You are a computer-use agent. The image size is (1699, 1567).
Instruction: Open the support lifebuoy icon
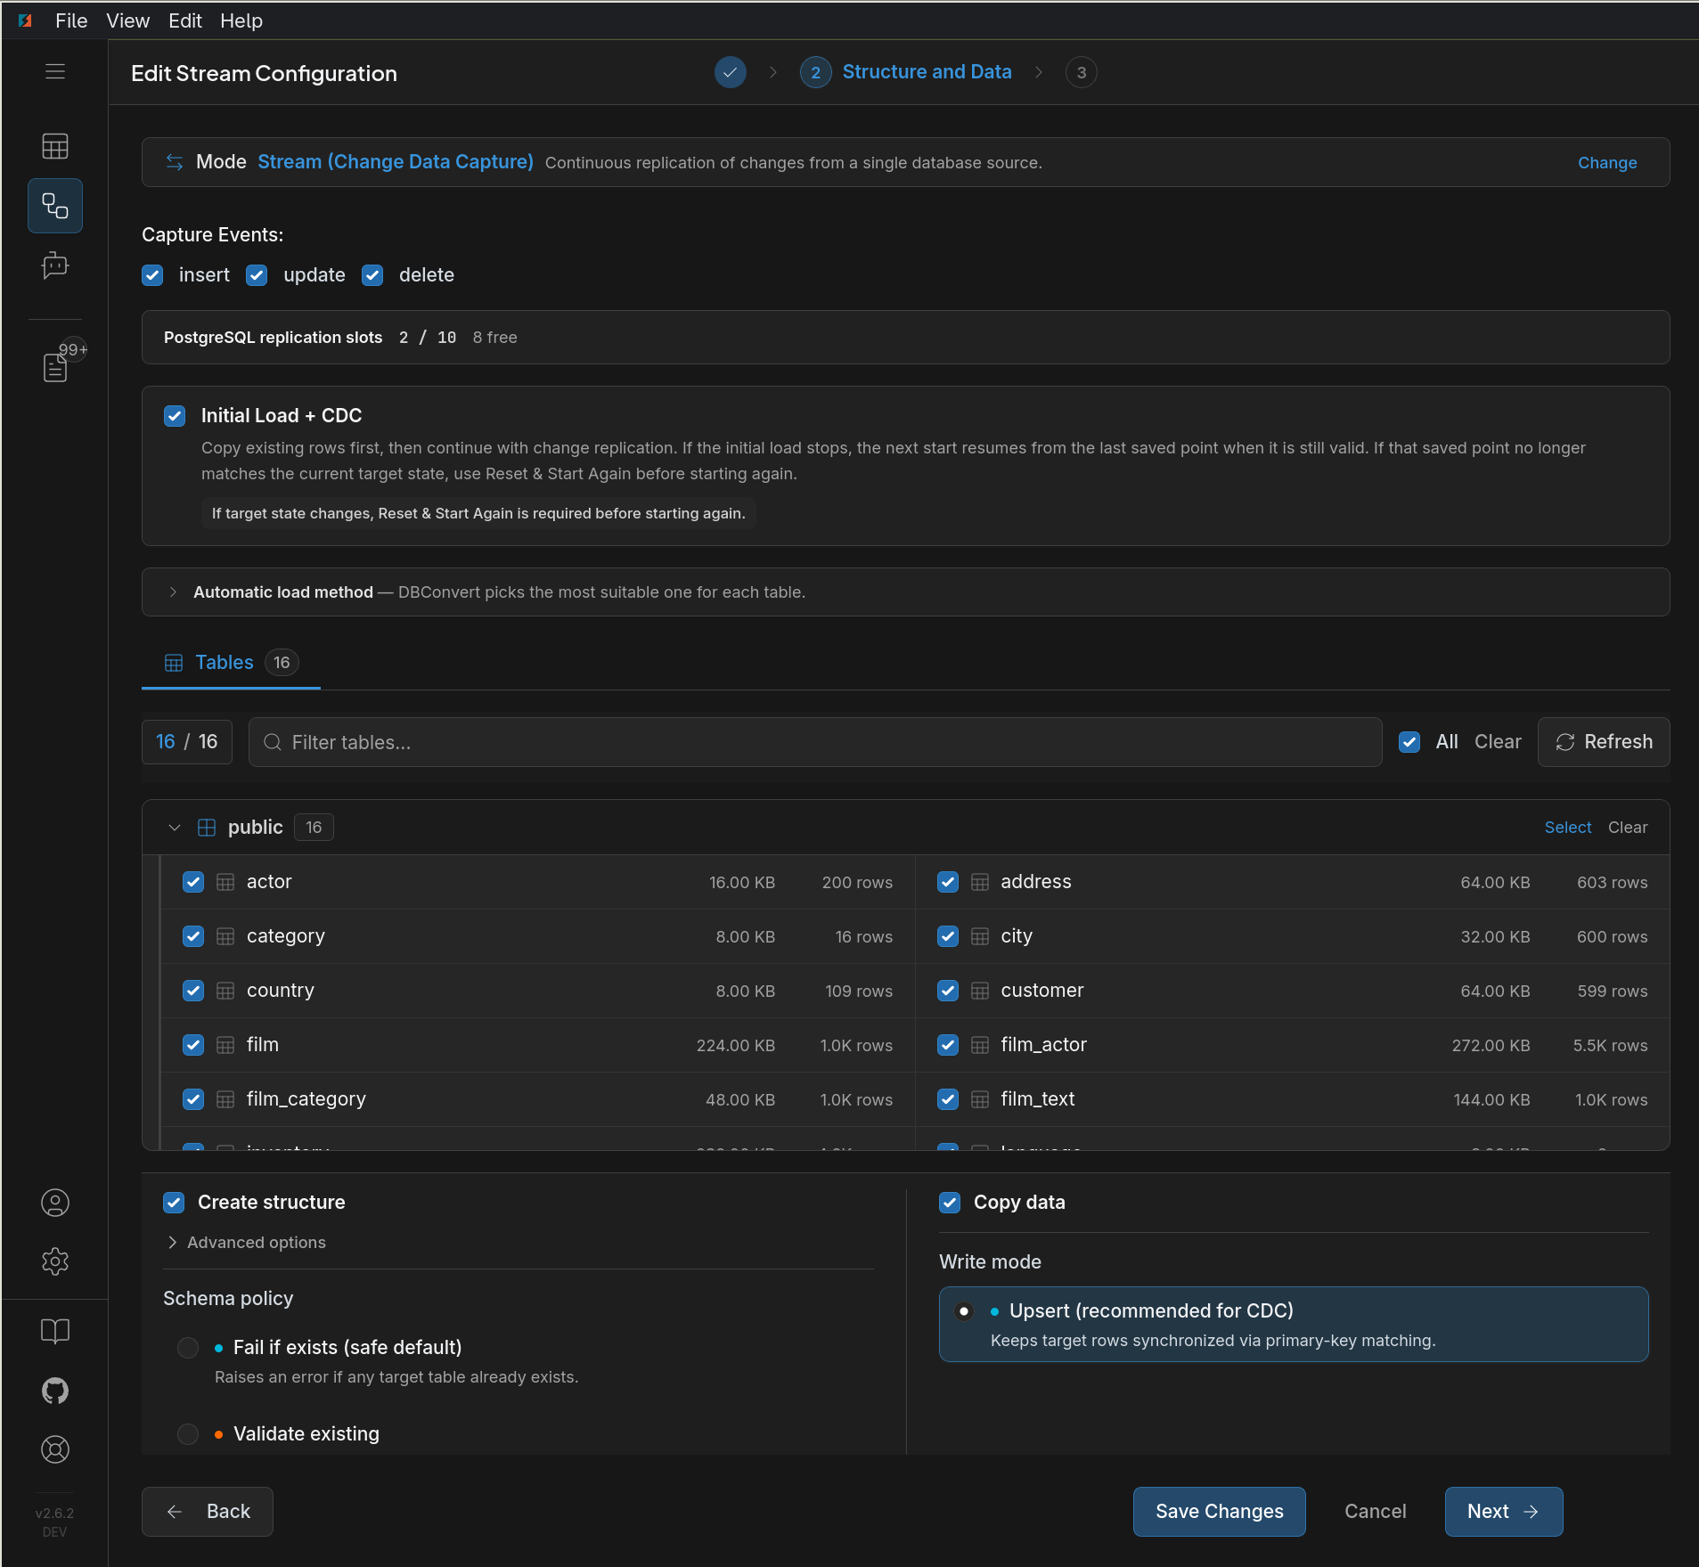pyautogui.click(x=55, y=1449)
